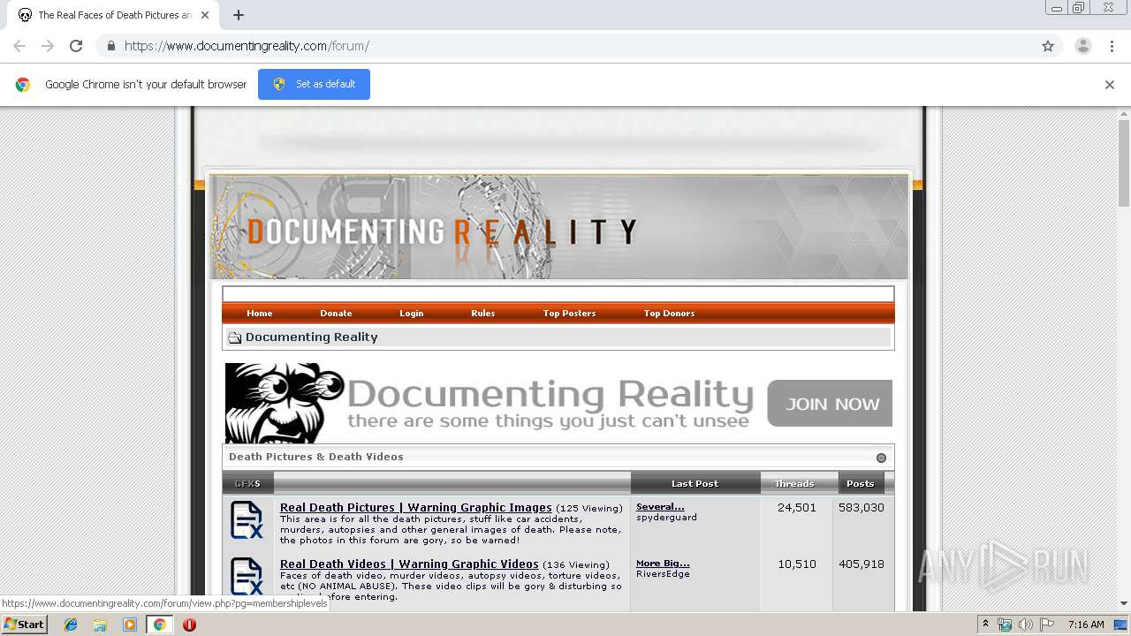Dismiss the default browser notification bar
Image resolution: width=1131 pixels, height=636 pixels.
pos(1110,85)
